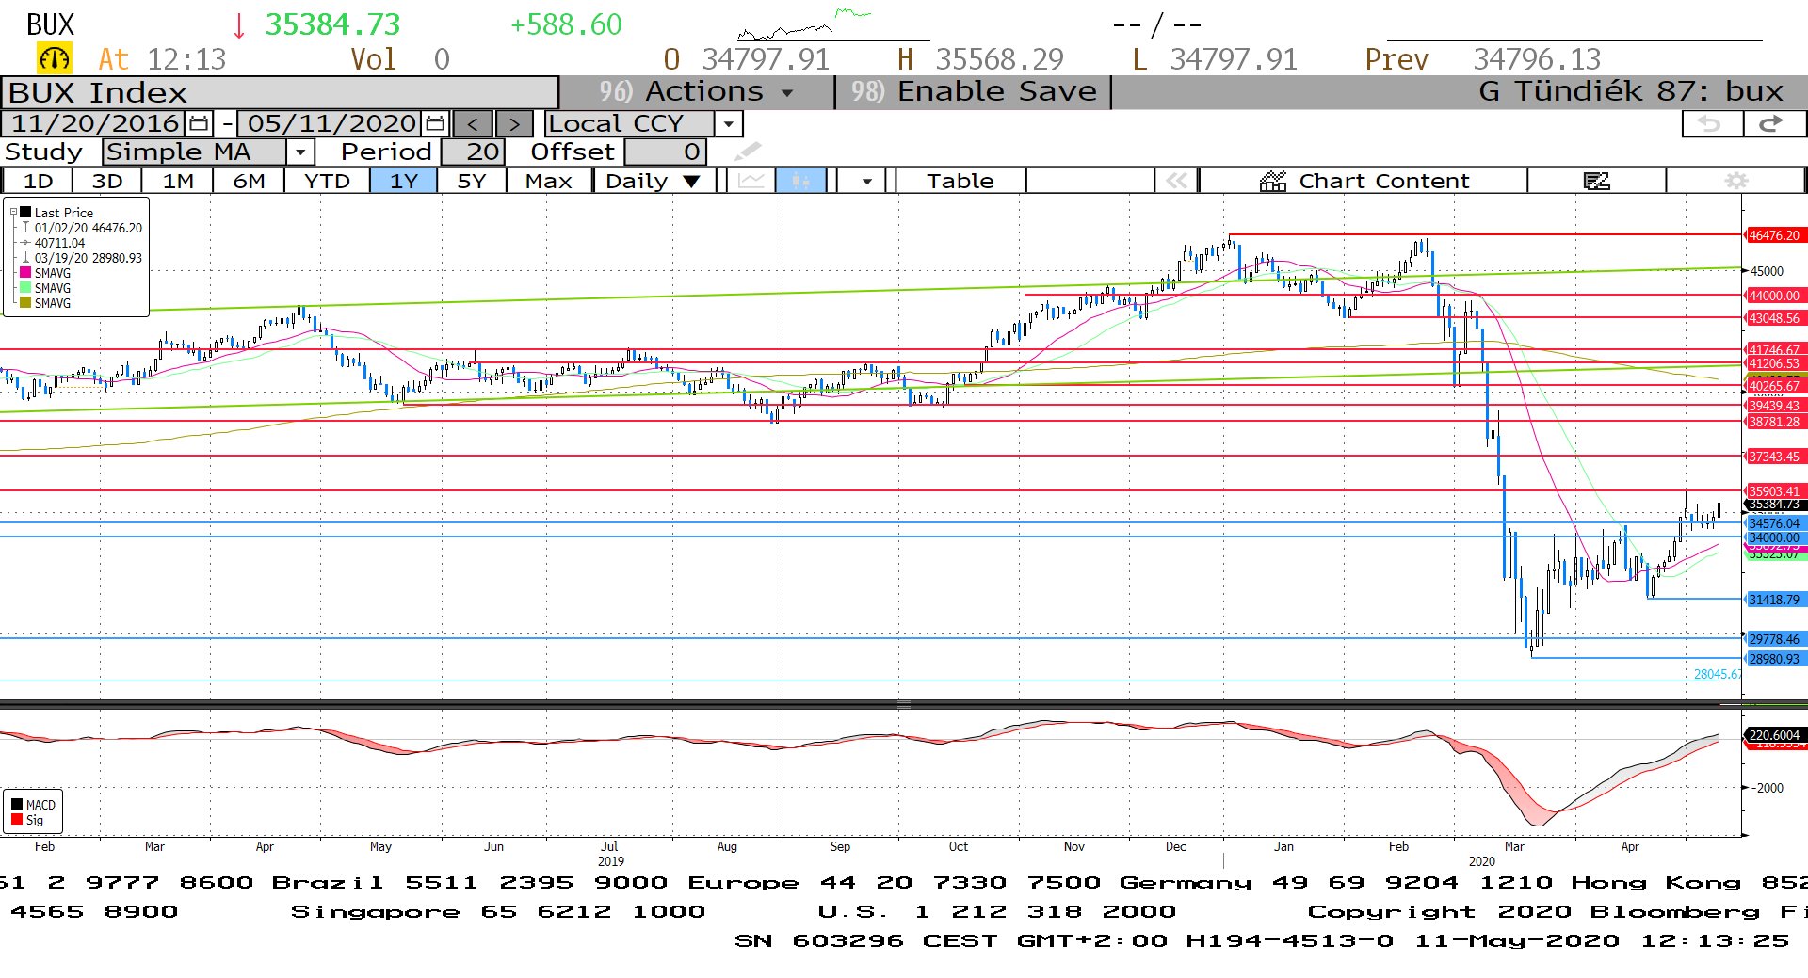Viewport: 1808px width, 978px height.
Task: Open the 96) Actions menu
Action: pyautogui.click(x=697, y=91)
